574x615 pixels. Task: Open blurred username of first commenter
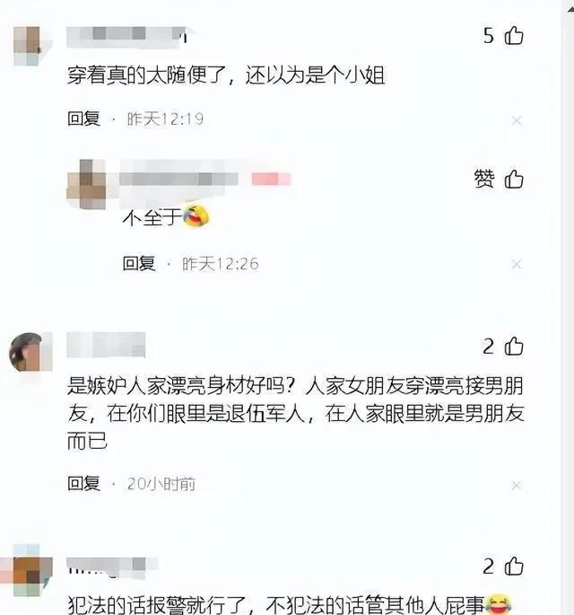pyautogui.click(x=126, y=37)
